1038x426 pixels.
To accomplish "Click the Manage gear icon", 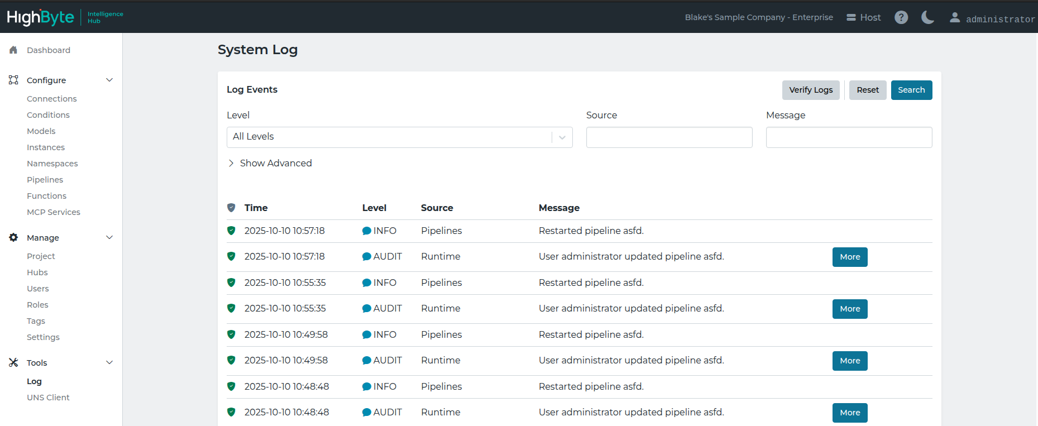I will 13,237.
